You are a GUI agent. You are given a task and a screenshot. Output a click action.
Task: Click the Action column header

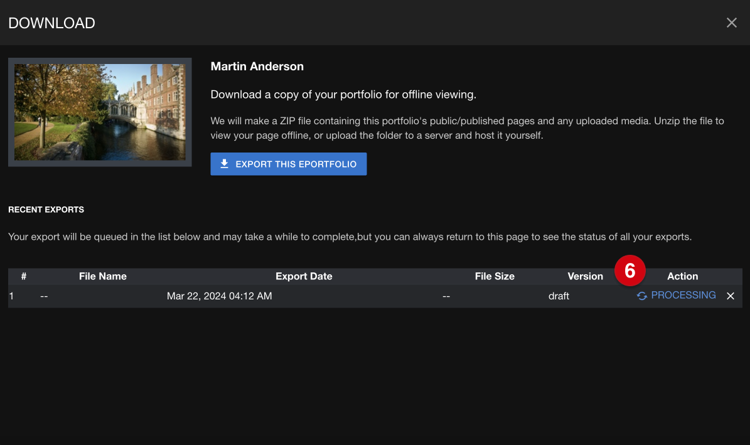(x=683, y=276)
